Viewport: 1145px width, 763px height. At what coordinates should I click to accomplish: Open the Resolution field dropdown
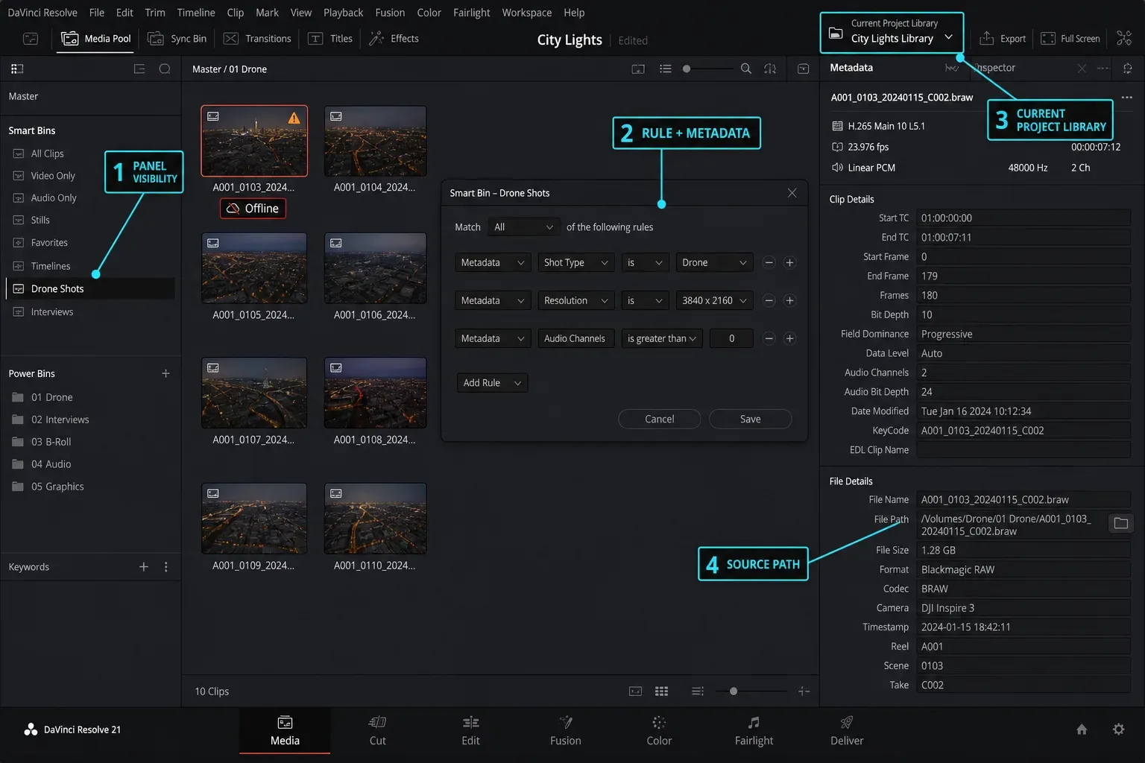point(576,300)
